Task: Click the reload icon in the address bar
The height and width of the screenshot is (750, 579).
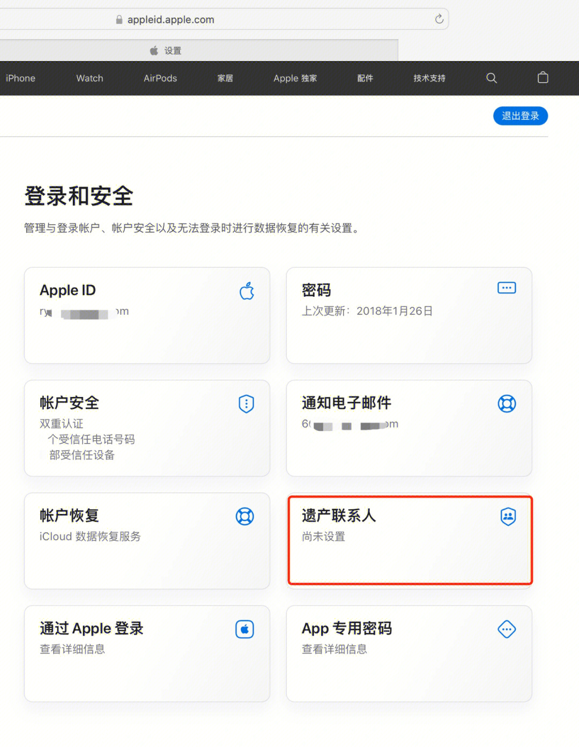Action: (x=439, y=19)
